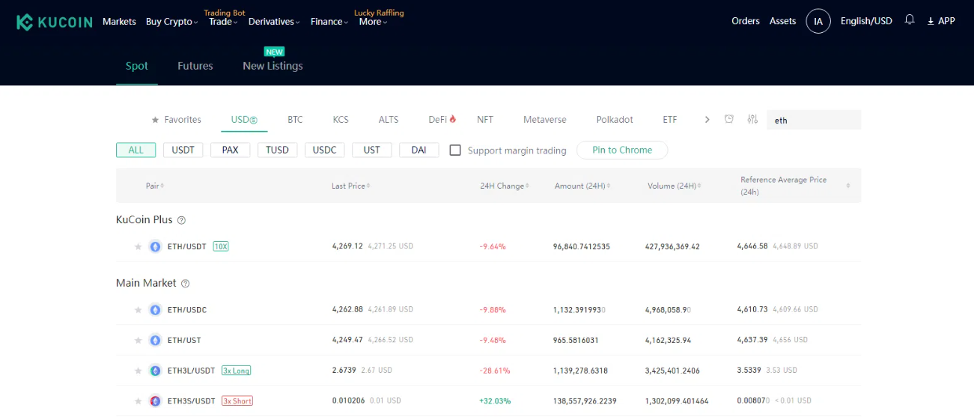Sort by Last Price column
974x417 pixels.
point(350,186)
